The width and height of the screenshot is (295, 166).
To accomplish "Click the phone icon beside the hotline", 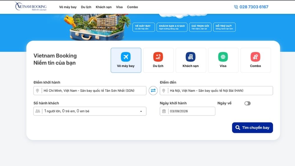I will pyautogui.click(x=236, y=7).
